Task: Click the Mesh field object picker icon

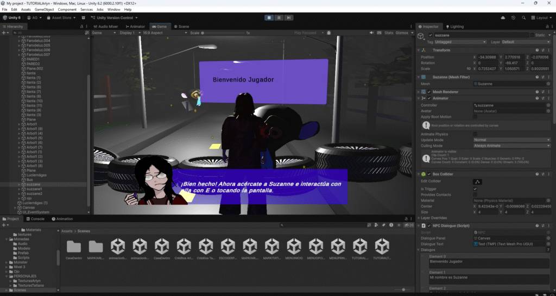Action: [x=548, y=84]
